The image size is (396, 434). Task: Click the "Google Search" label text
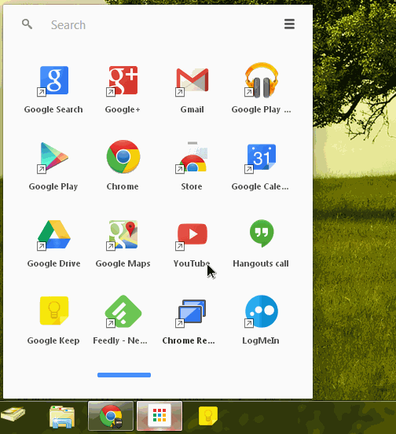coord(53,109)
